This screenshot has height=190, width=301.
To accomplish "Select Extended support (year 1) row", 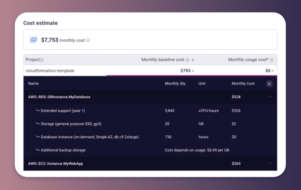I will coord(150,110).
